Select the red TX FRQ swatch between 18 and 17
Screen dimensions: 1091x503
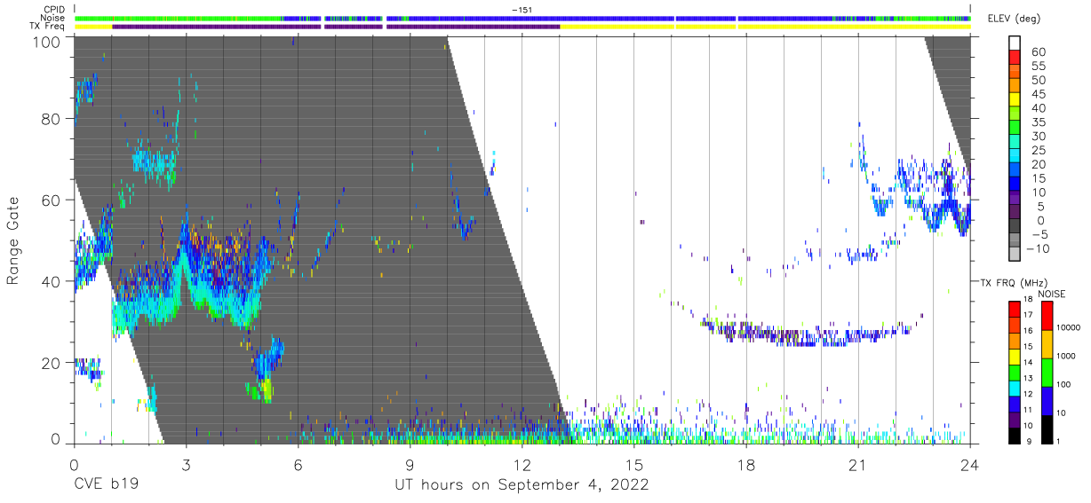coord(1015,309)
